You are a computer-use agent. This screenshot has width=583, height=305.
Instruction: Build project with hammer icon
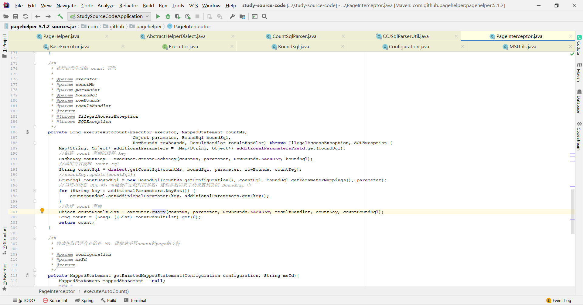tap(60, 16)
